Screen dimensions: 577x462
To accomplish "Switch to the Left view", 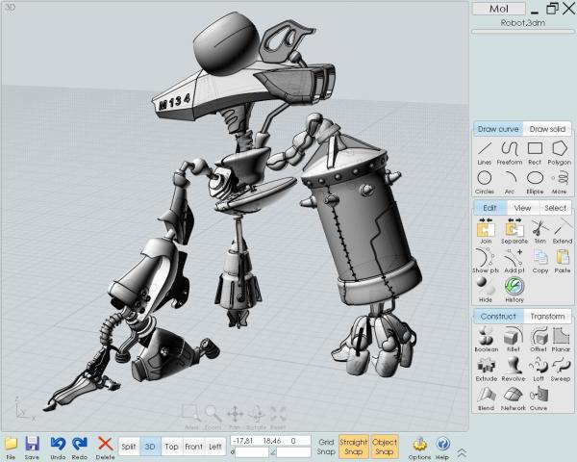I will coord(214,447).
